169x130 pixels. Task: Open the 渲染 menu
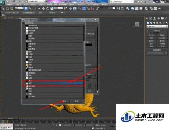(72, 5)
